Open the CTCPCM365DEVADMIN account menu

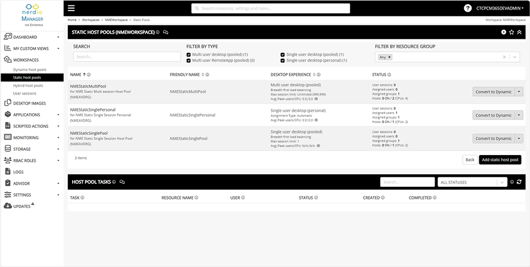[500, 8]
